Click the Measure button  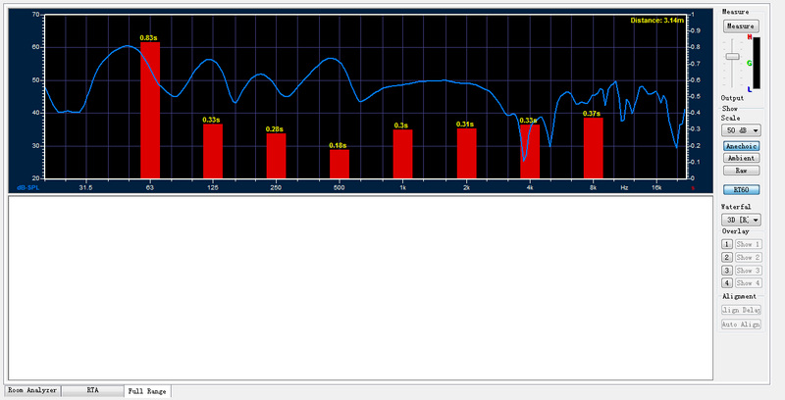coord(741,26)
